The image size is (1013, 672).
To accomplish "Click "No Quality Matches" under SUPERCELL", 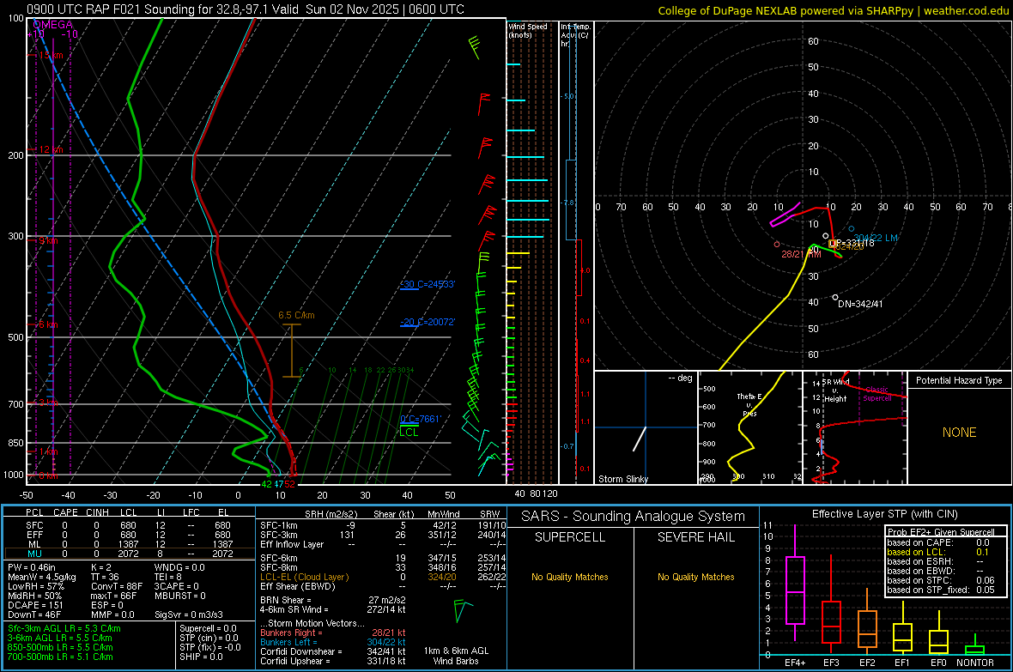I will [570, 577].
